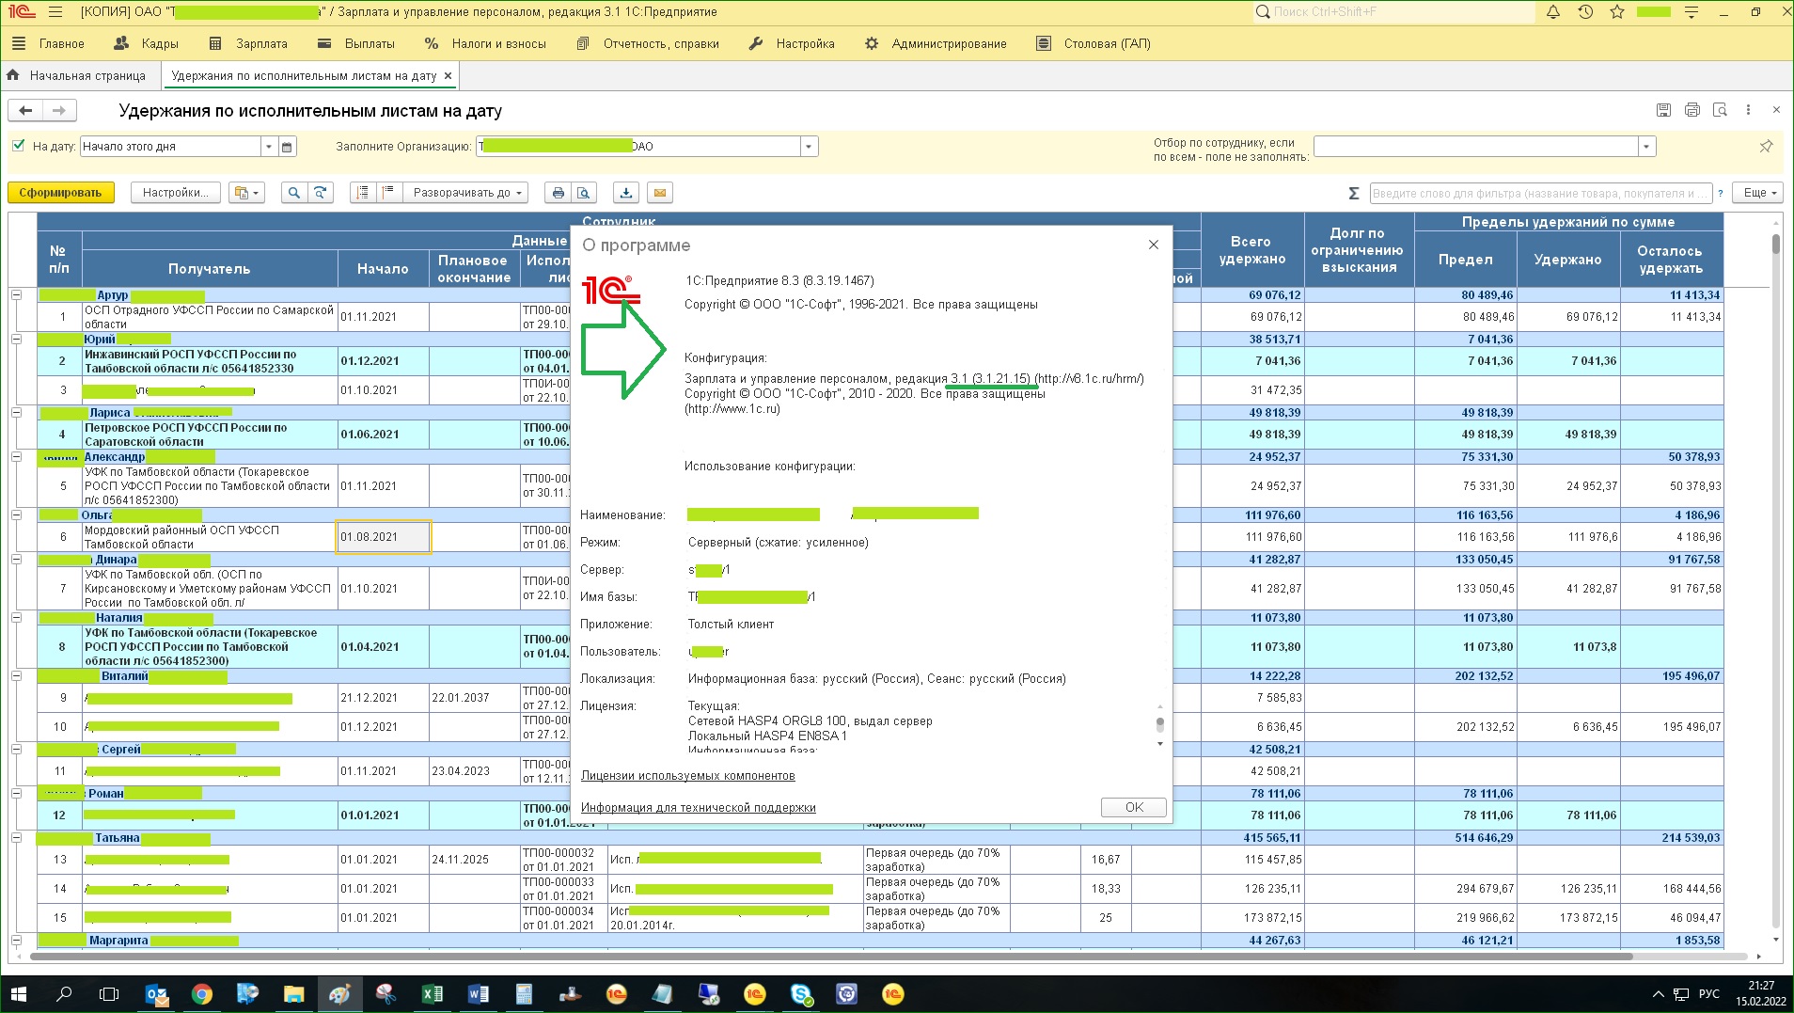Open the 'Выплаты' menu section
The image size is (1794, 1013).
357,44
